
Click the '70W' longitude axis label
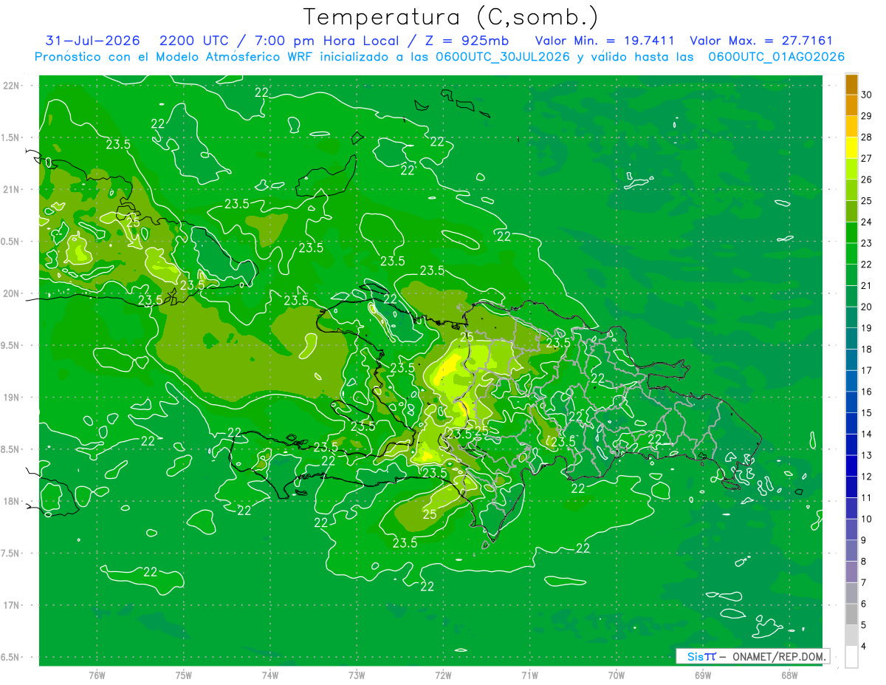click(x=617, y=675)
